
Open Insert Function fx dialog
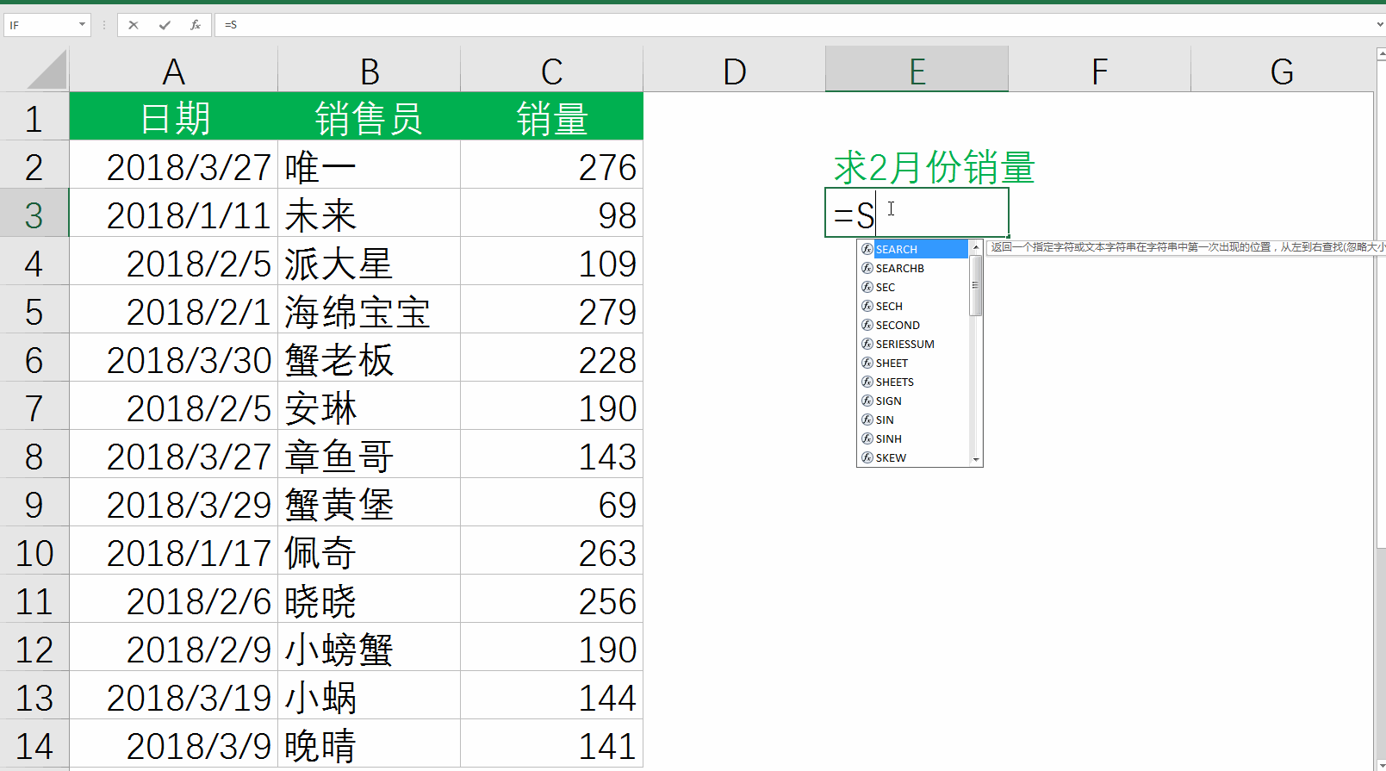[196, 25]
